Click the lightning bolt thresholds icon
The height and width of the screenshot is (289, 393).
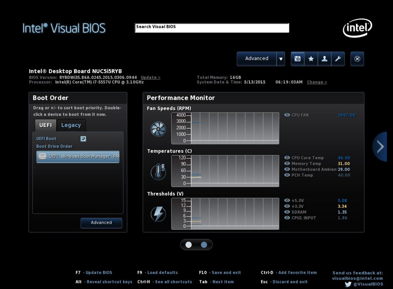click(158, 214)
